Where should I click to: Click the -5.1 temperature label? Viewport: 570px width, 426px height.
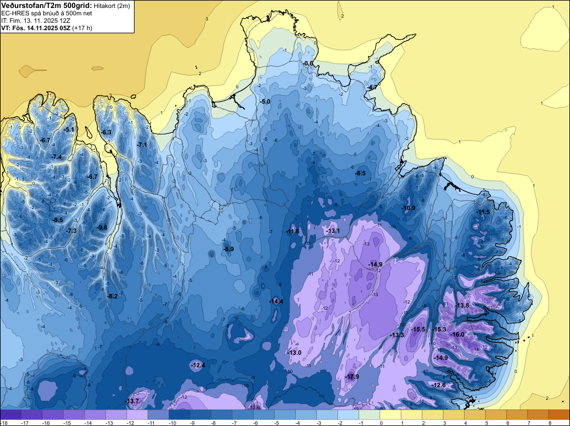(68, 129)
